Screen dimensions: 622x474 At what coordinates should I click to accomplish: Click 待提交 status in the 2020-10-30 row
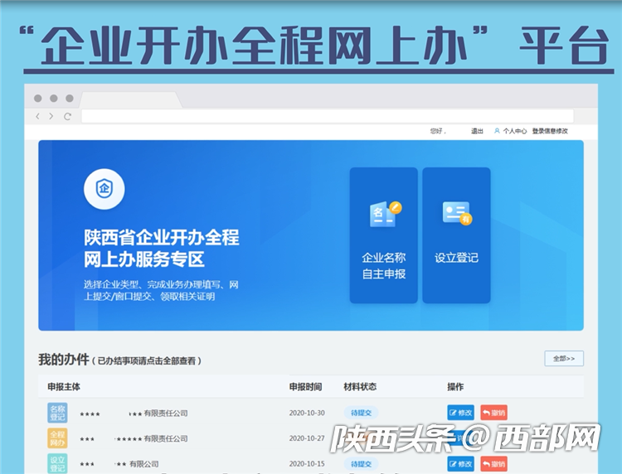tap(361, 413)
